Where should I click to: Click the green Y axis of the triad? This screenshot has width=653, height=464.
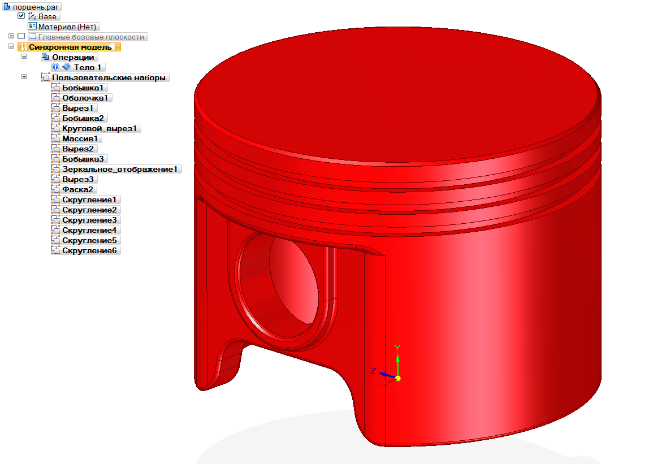click(x=397, y=365)
